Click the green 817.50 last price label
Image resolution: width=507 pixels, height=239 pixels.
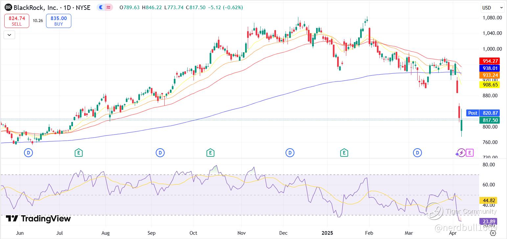[490, 120]
